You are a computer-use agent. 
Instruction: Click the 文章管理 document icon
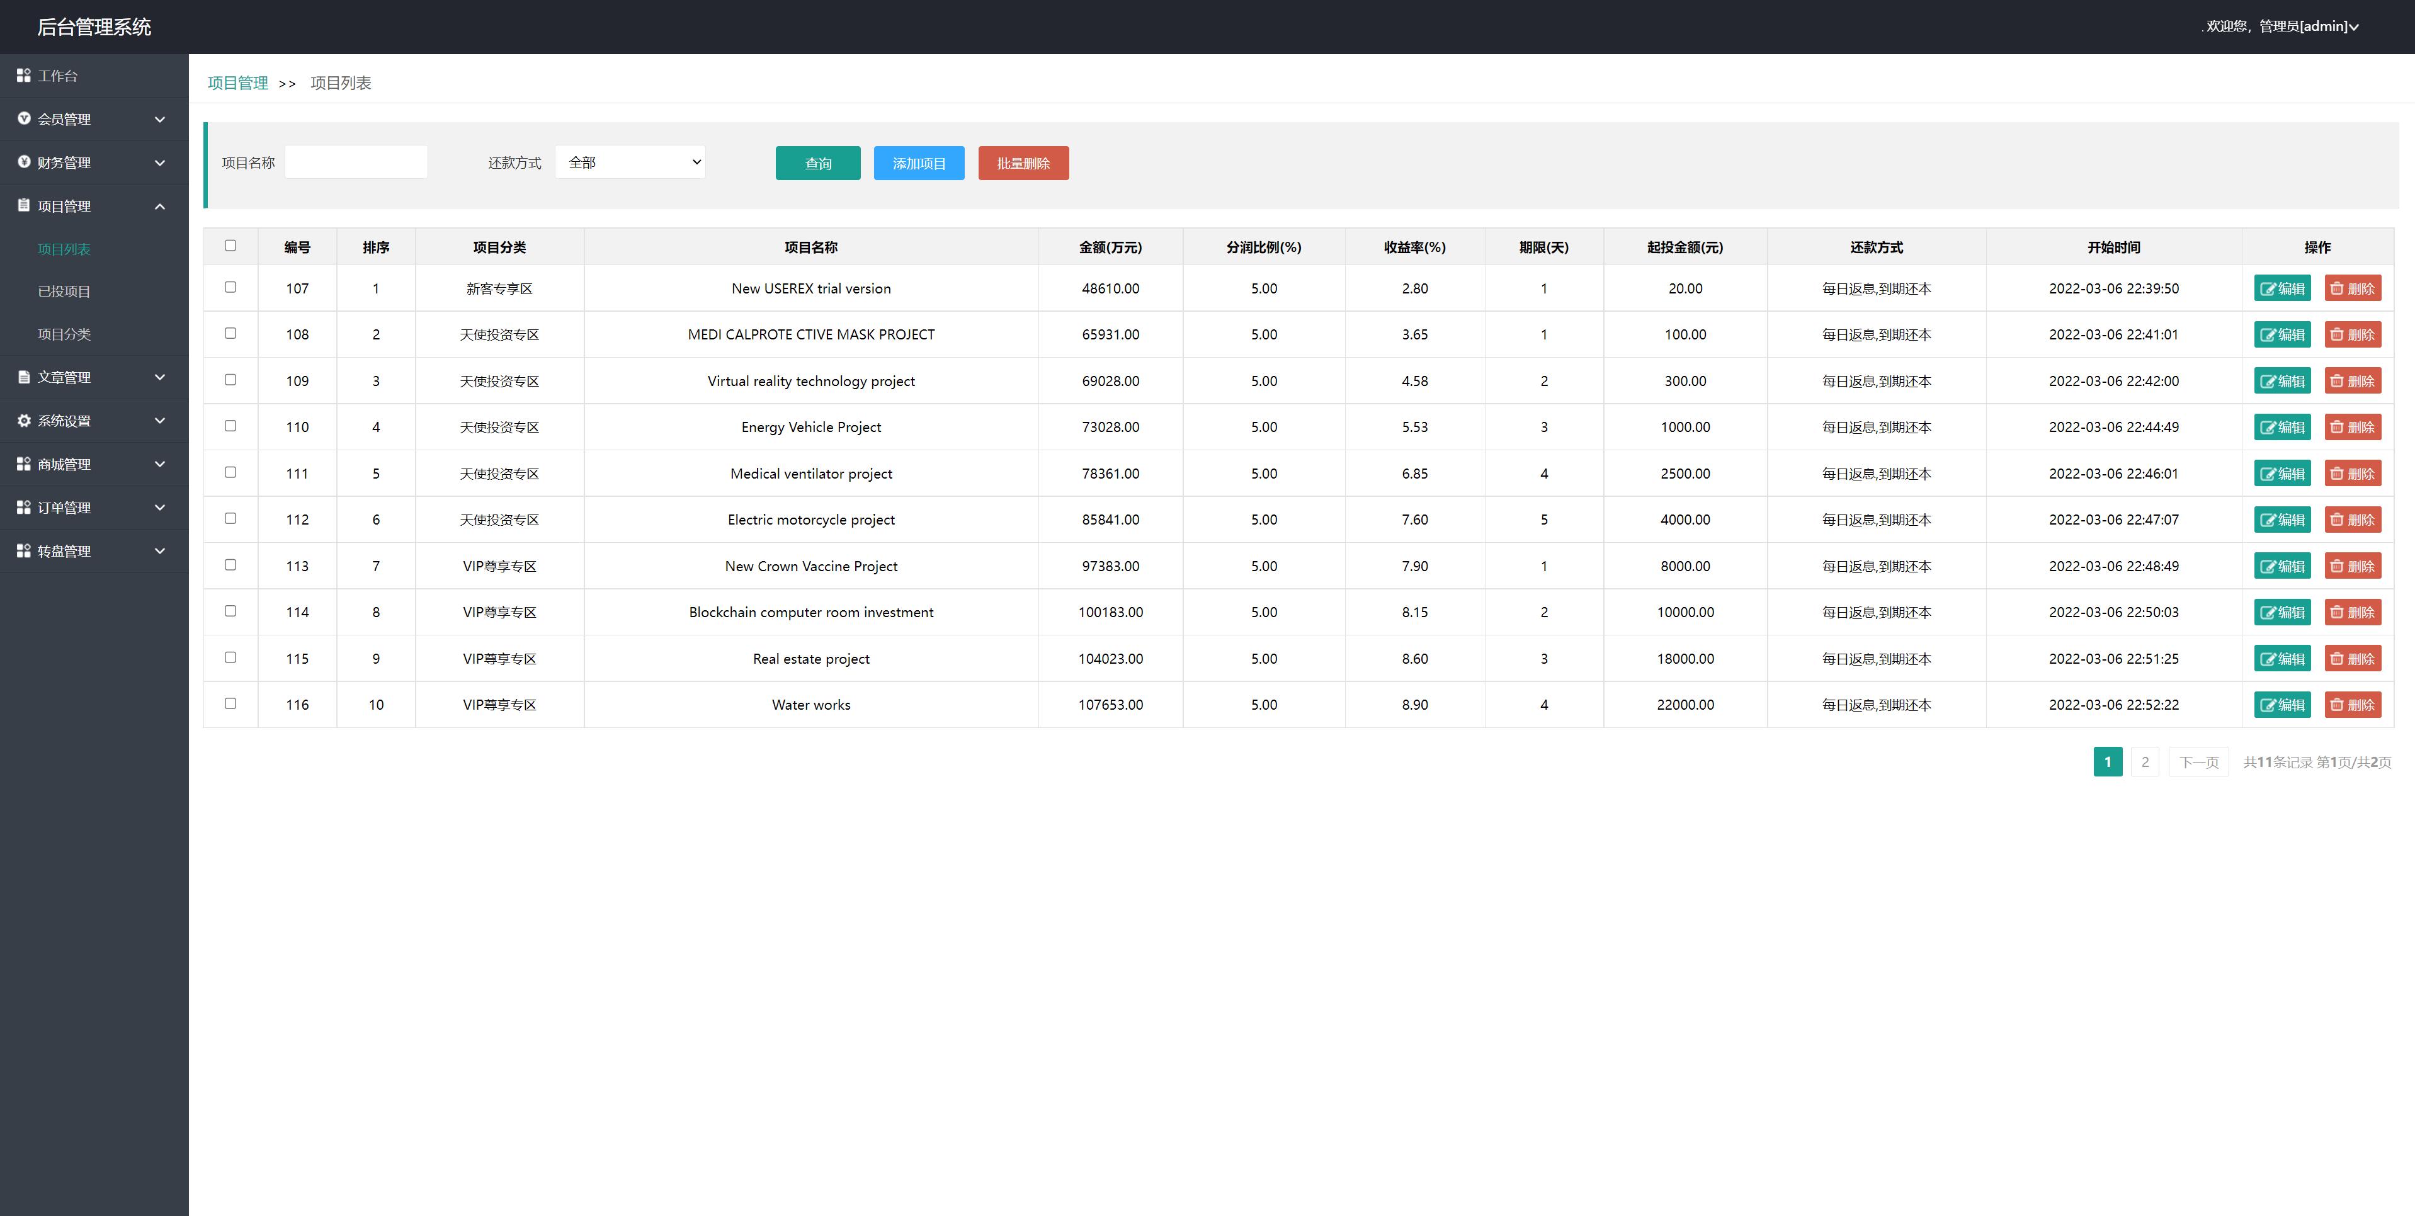click(x=23, y=377)
